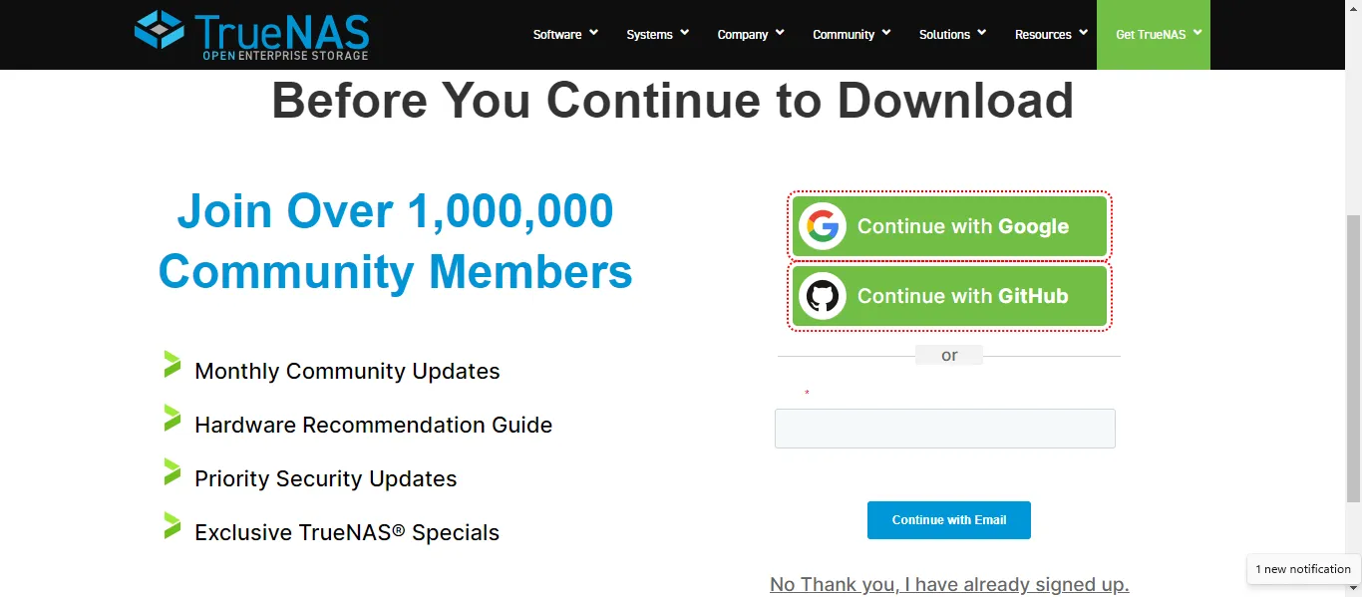Expand the Software dropdown chevron
Viewport: 1362px width, 597px height.
tap(593, 33)
